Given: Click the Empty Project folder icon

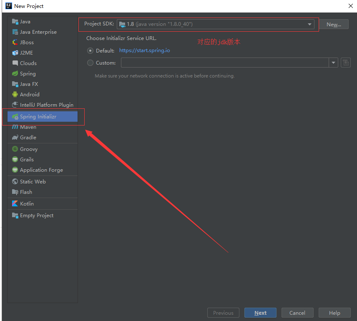Looking at the screenshot, I should coord(15,216).
